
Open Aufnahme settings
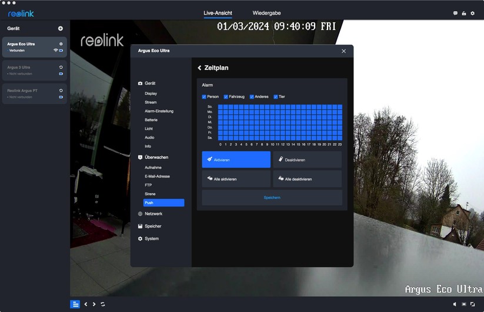tap(153, 168)
